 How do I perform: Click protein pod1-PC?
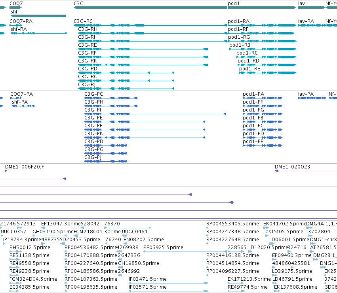pyautogui.click(x=253, y=126)
